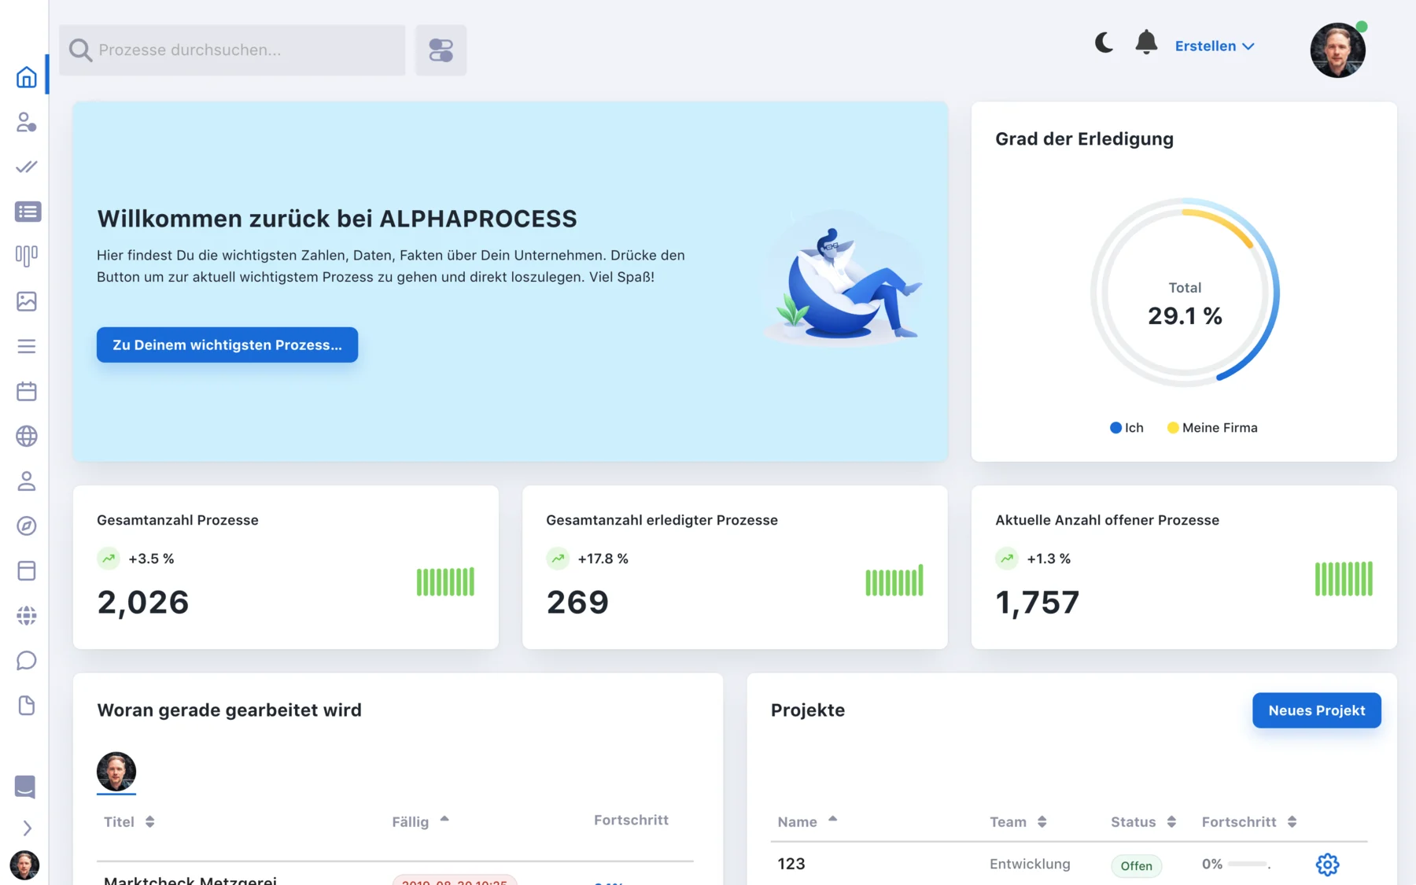This screenshot has width=1416, height=885.
Task: Open the image gallery icon in sidebar
Action: [x=26, y=301]
